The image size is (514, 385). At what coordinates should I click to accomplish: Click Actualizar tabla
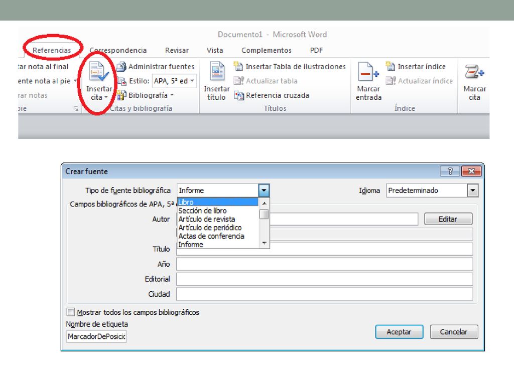(266, 81)
